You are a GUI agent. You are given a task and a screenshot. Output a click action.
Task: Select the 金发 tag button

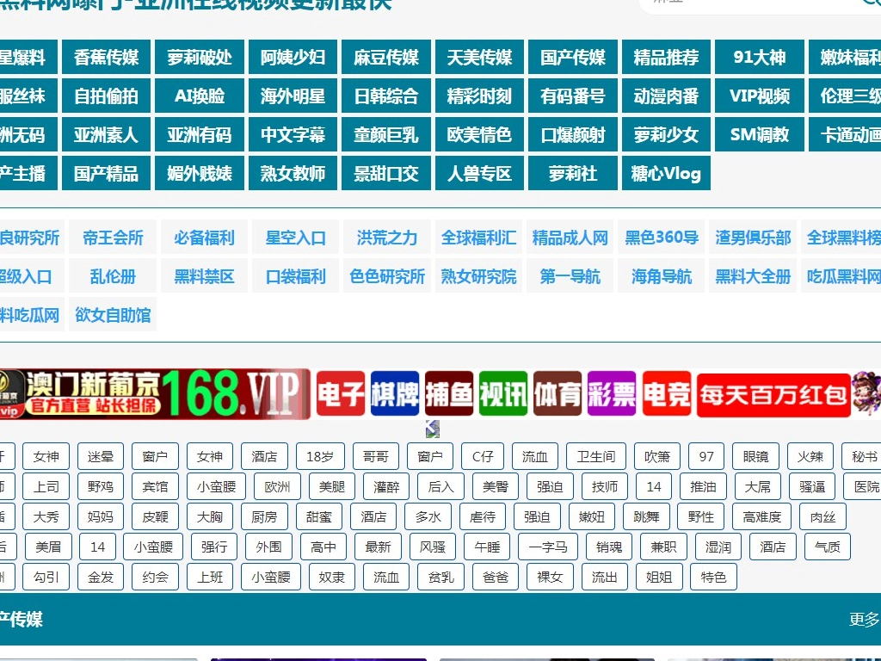[x=101, y=577]
